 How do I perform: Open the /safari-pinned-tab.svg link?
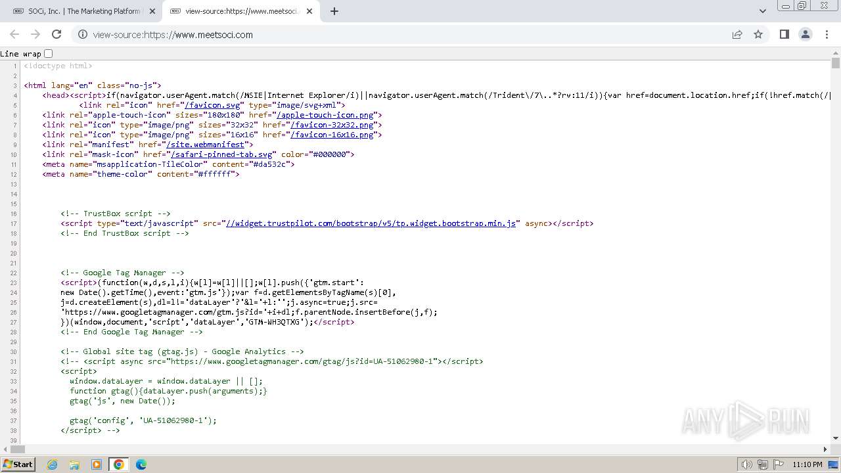click(221, 154)
